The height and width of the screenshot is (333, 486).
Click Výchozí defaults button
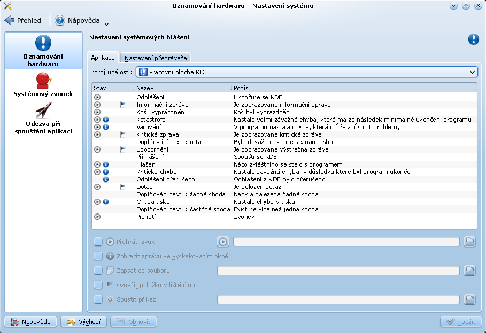tap(84, 322)
